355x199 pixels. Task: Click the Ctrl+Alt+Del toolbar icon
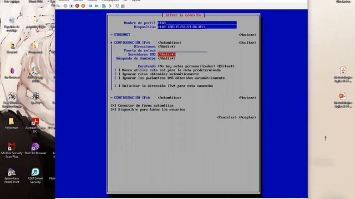(x=58, y=6)
